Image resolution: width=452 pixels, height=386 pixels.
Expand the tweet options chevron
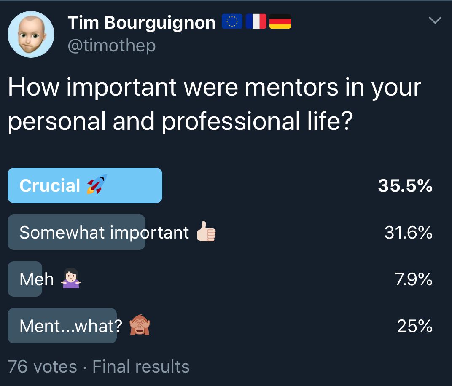[435, 20]
